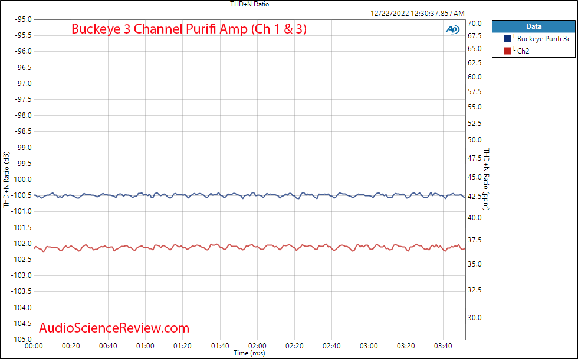Click the 70.0 ppm right axis label
The height and width of the screenshot is (359, 578).
[x=474, y=24]
